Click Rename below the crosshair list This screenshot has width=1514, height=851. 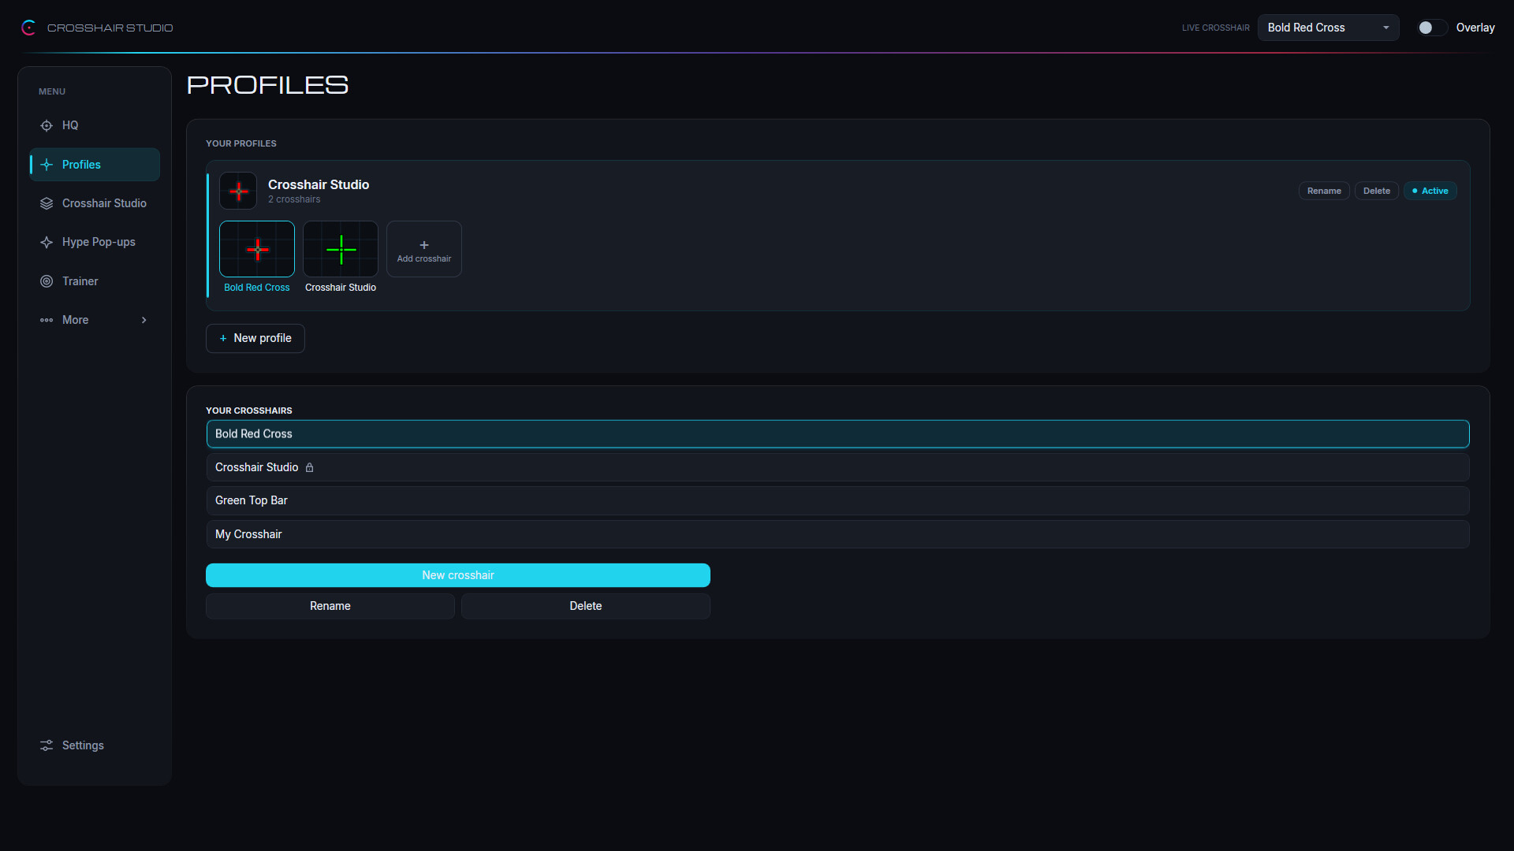pos(330,606)
